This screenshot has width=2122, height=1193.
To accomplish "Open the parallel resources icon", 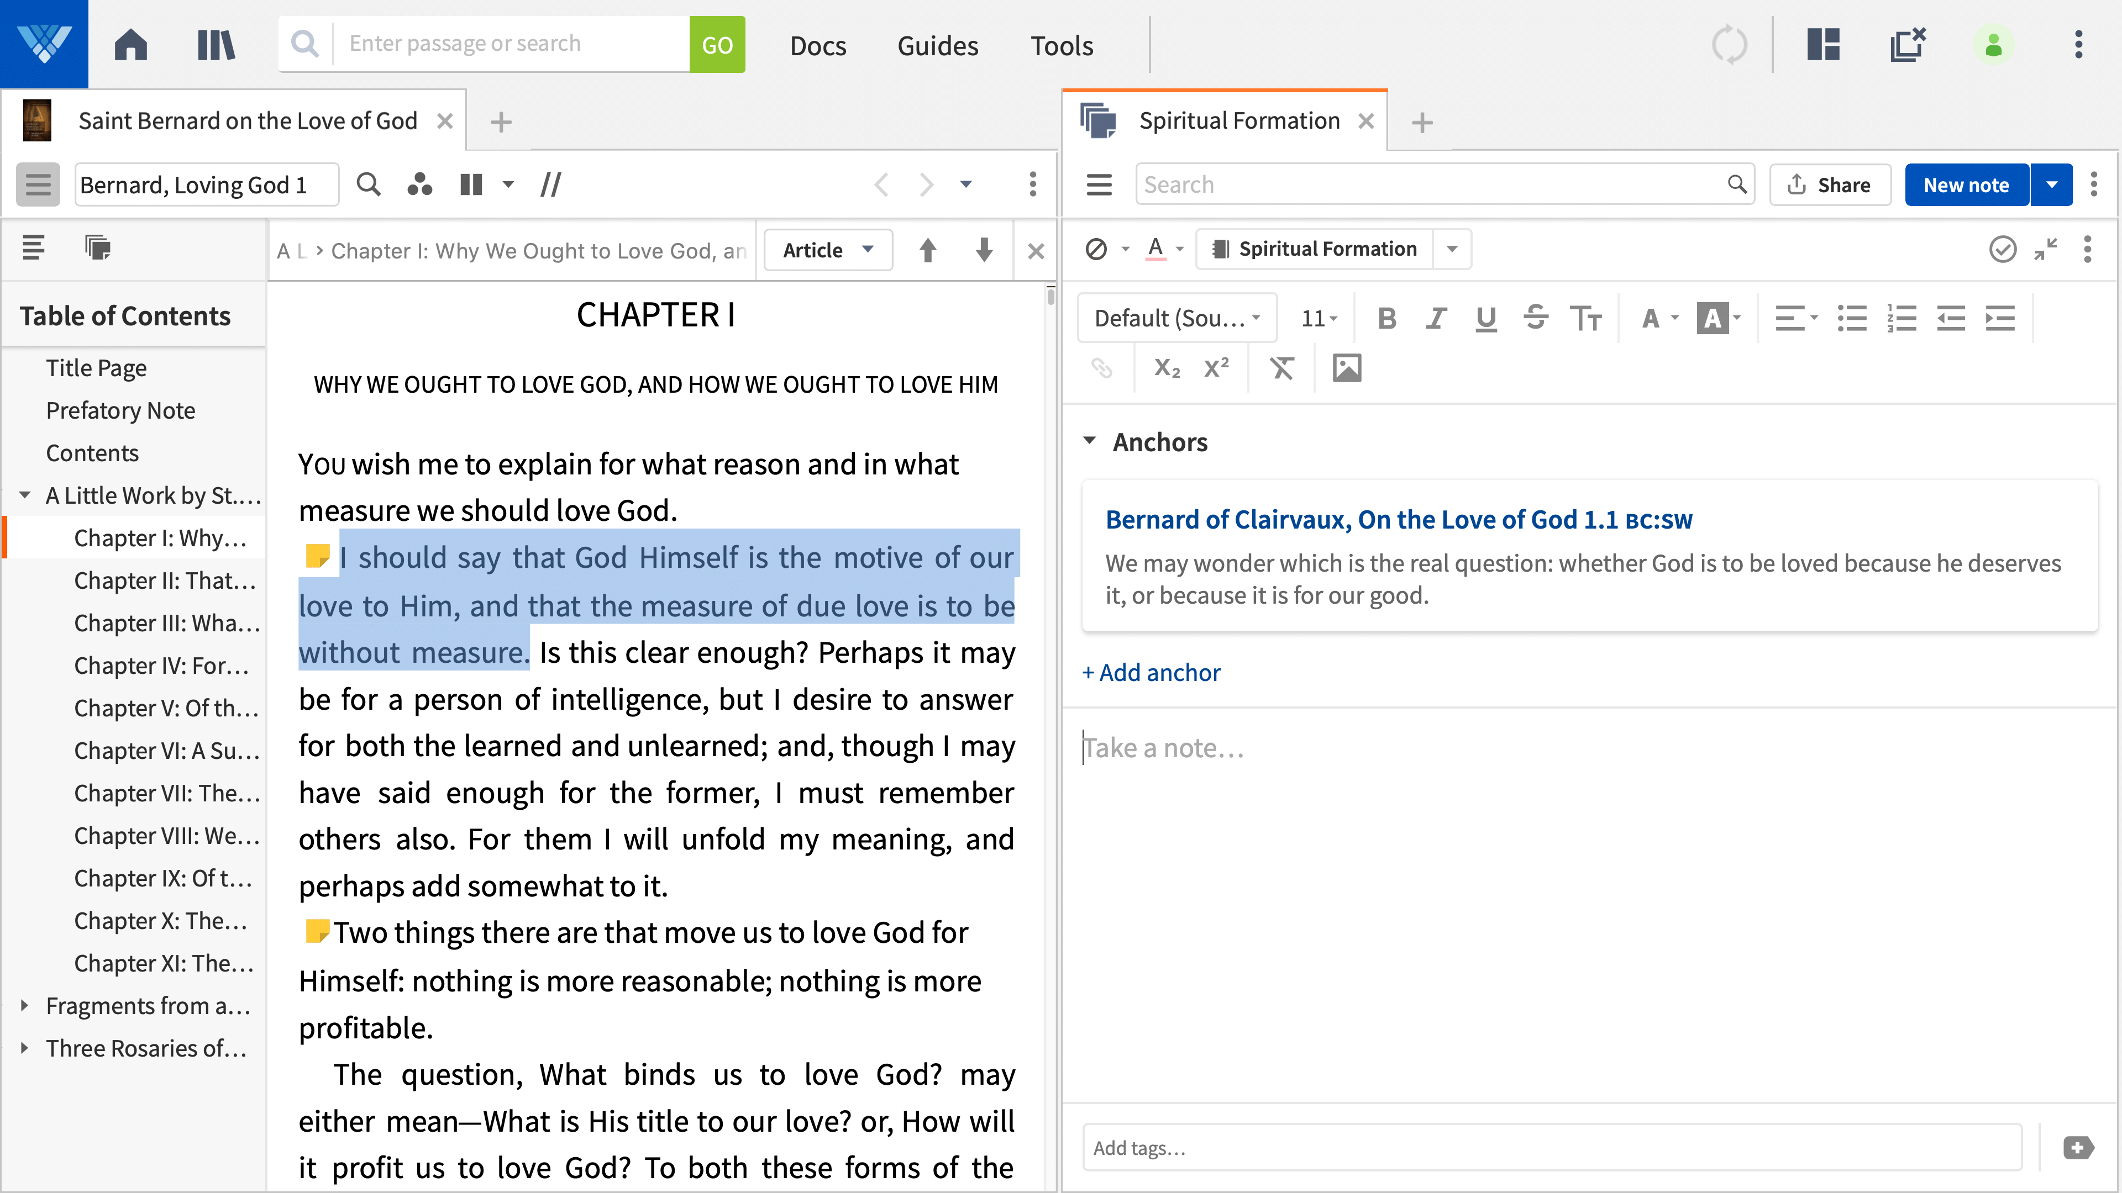I will point(550,184).
